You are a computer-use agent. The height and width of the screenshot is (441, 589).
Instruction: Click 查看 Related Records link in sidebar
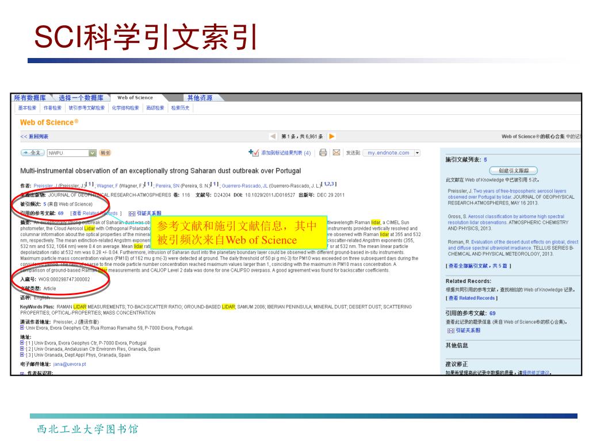(x=472, y=298)
